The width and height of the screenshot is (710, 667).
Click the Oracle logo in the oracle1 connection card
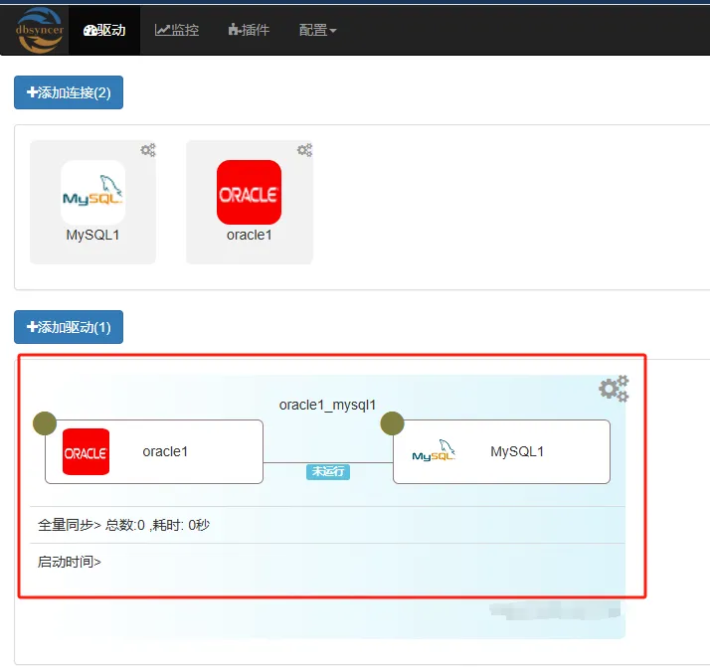[x=249, y=193]
